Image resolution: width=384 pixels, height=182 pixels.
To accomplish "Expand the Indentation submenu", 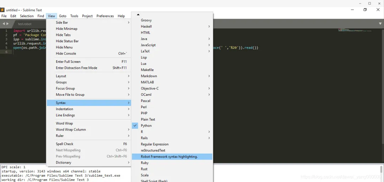I will click(x=89, y=109).
